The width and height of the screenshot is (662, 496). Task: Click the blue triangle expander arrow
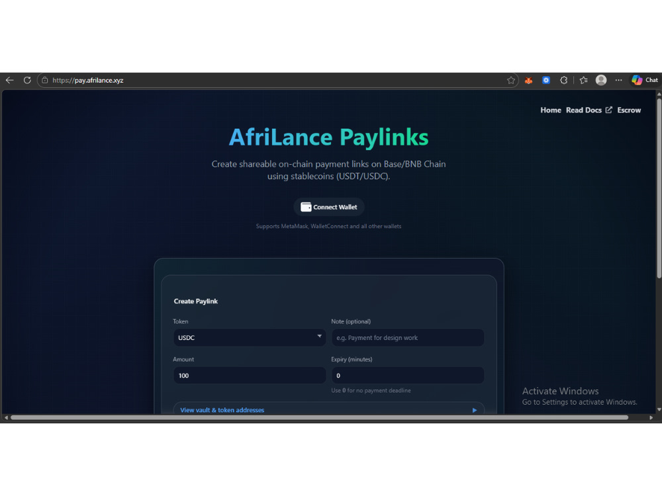[475, 410]
